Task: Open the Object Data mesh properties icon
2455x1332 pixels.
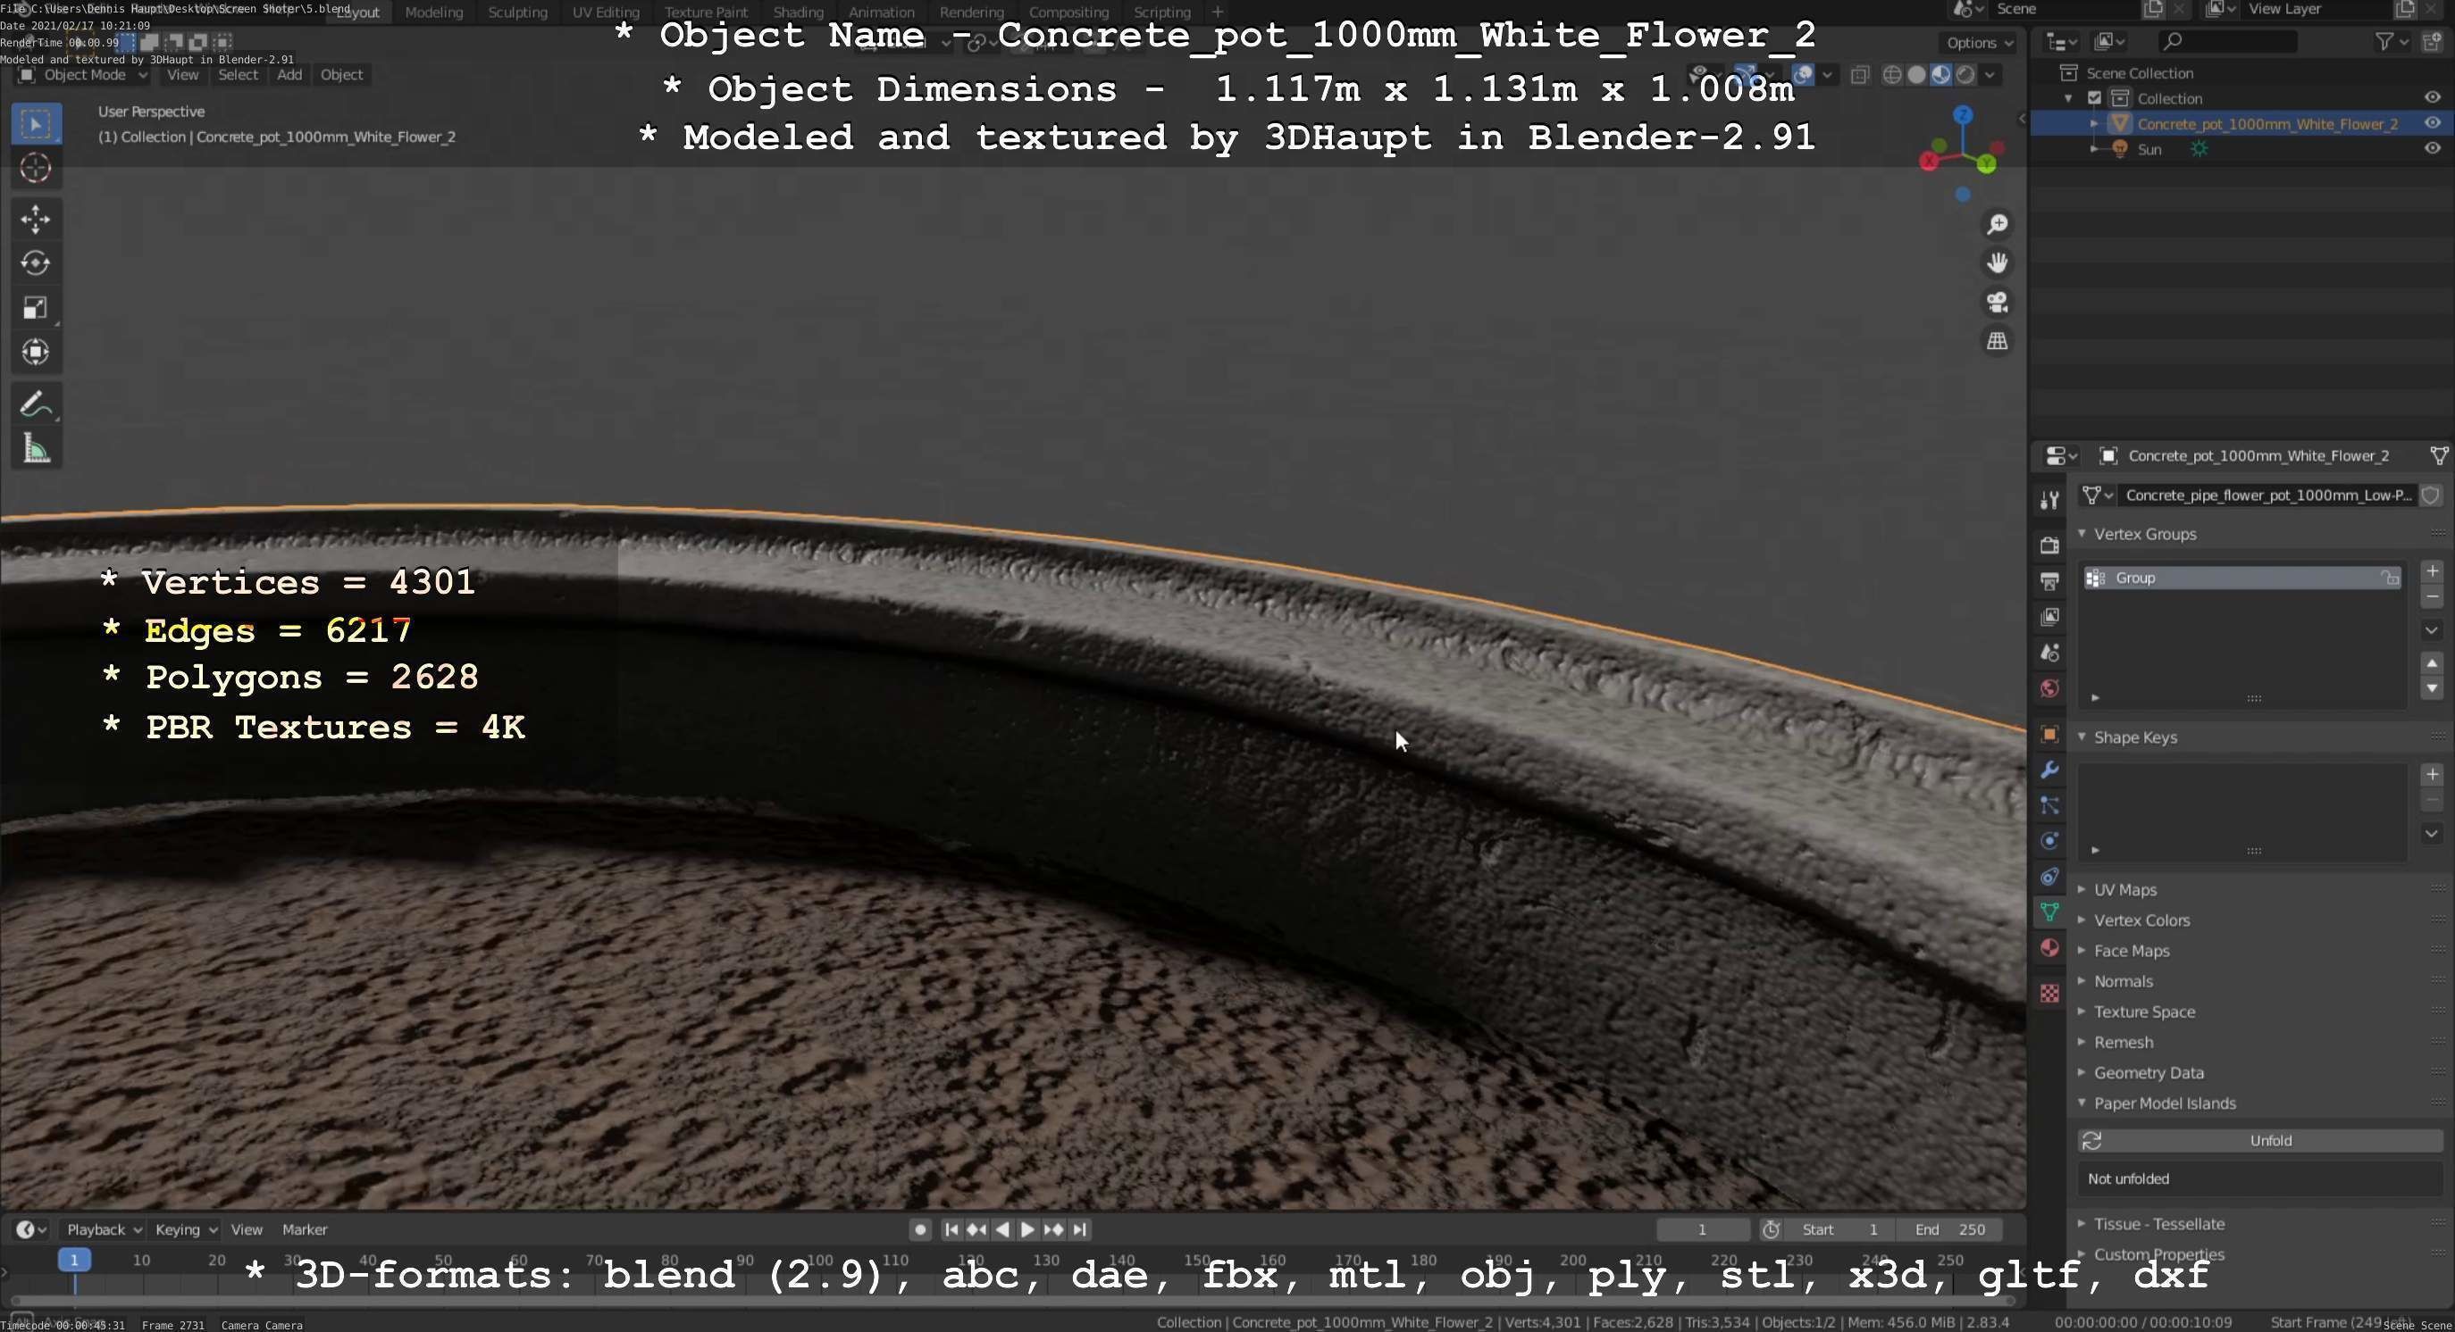Action: tap(2050, 912)
